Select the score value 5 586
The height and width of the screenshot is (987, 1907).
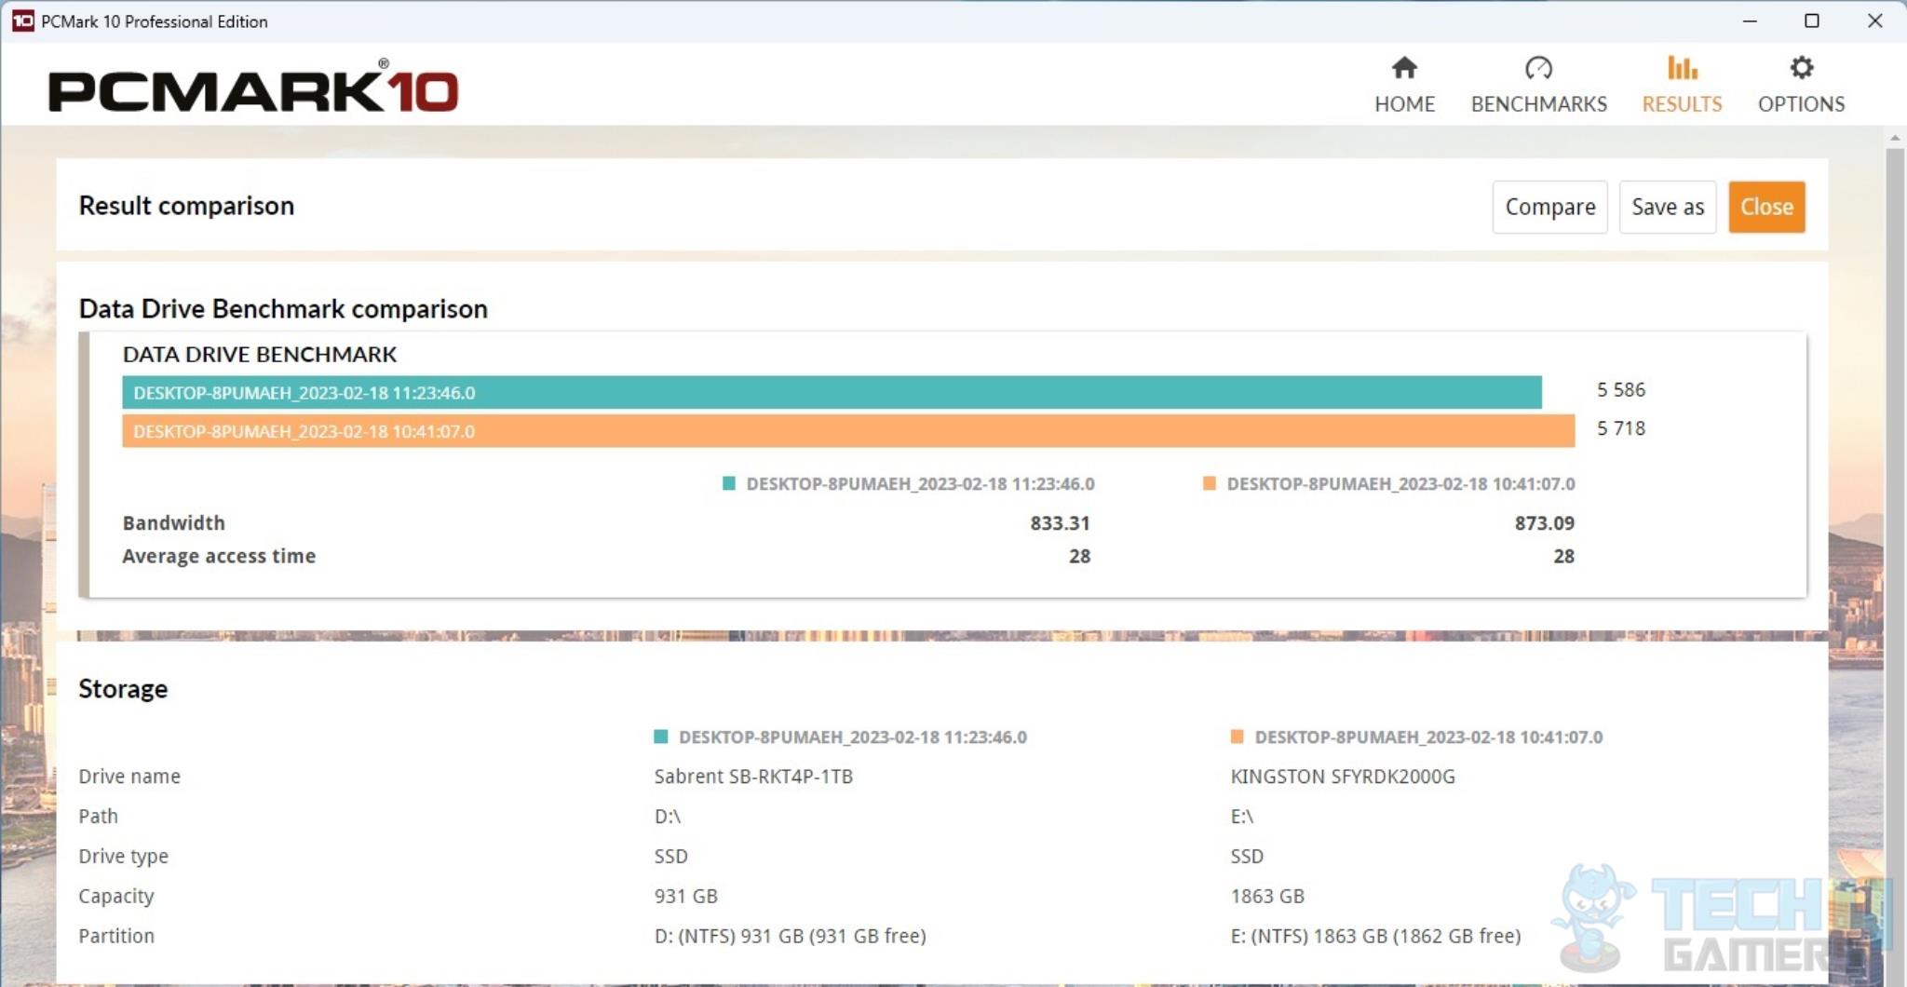(x=1620, y=389)
